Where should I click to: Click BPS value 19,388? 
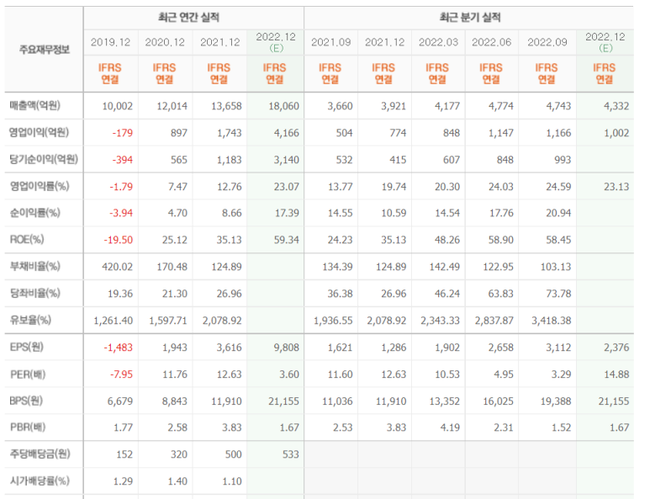coord(556,401)
